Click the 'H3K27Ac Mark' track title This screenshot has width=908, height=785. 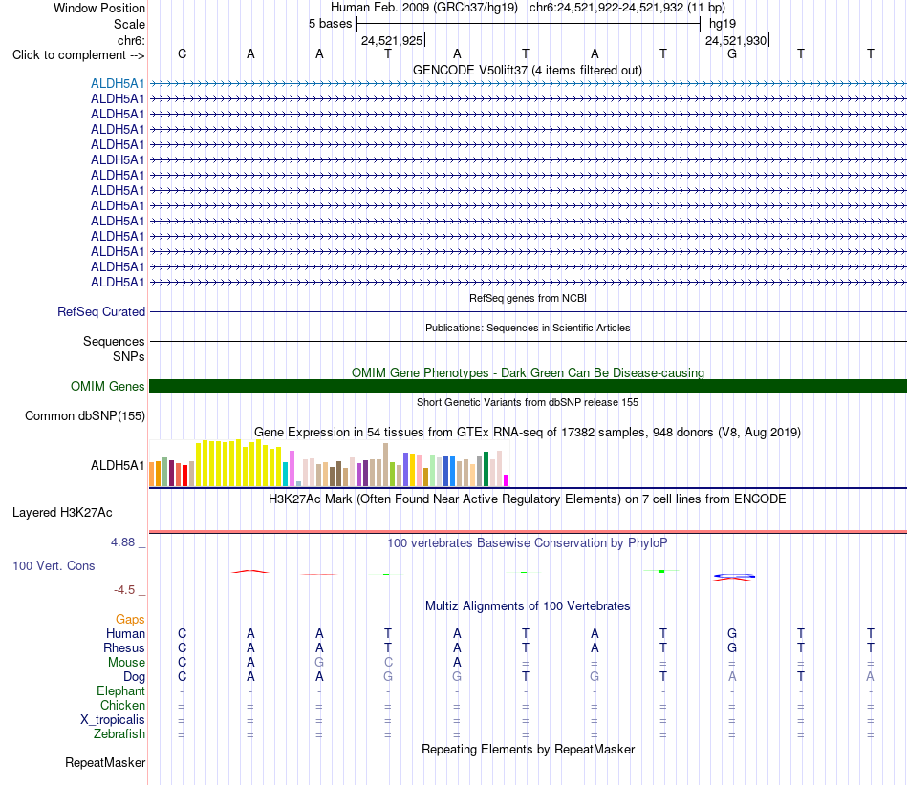(528, 499)
